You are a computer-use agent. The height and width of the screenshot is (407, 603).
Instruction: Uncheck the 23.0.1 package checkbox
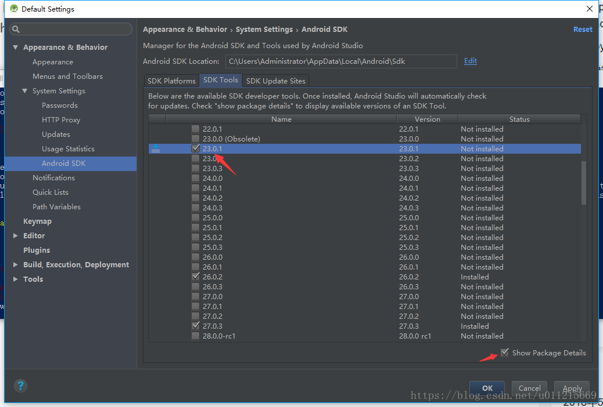[x=196, y=148]
